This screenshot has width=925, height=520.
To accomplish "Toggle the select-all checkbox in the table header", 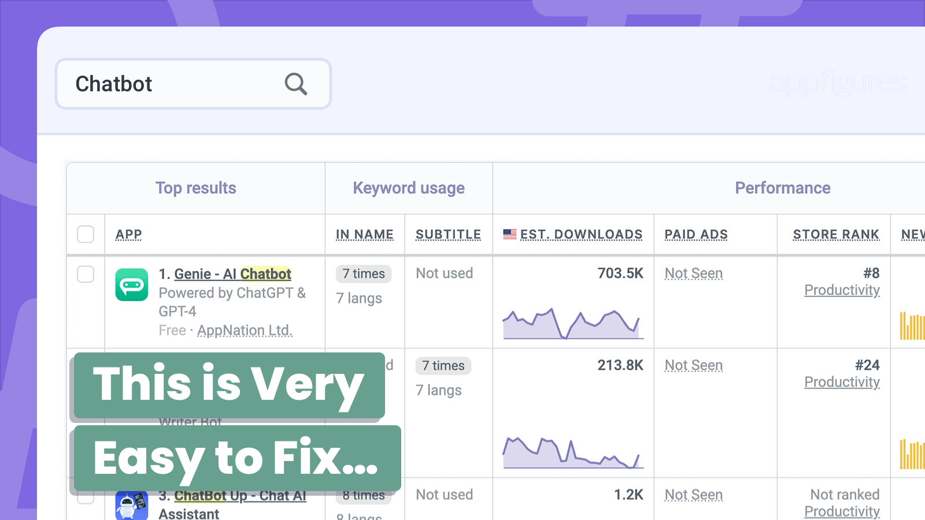I will click(85, 234).
